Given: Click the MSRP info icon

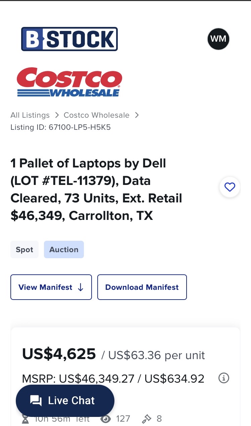Looking at the screenshot, I should (224, 378).
